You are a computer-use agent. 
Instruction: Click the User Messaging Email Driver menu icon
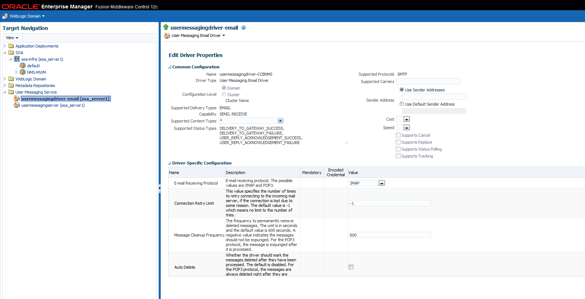167,35
